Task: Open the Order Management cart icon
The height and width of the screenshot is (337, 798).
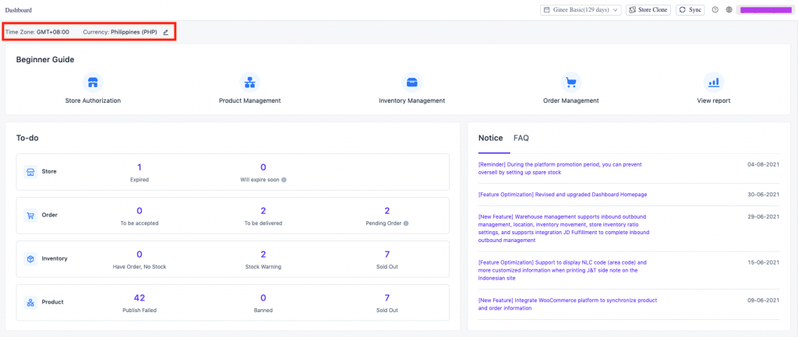Action: point(570,82)
